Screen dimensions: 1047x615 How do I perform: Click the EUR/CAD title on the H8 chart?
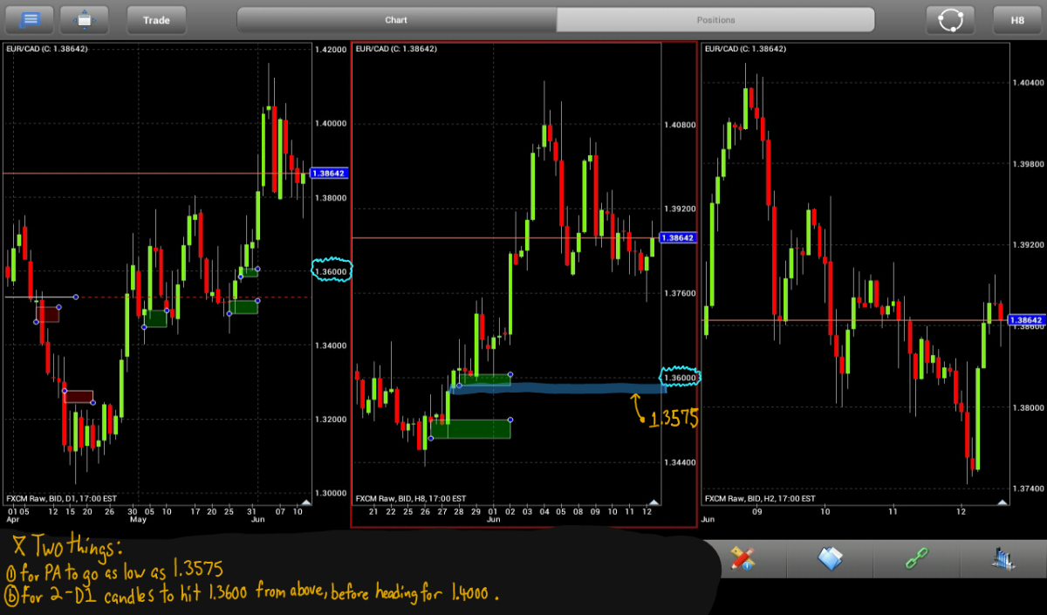395,49
